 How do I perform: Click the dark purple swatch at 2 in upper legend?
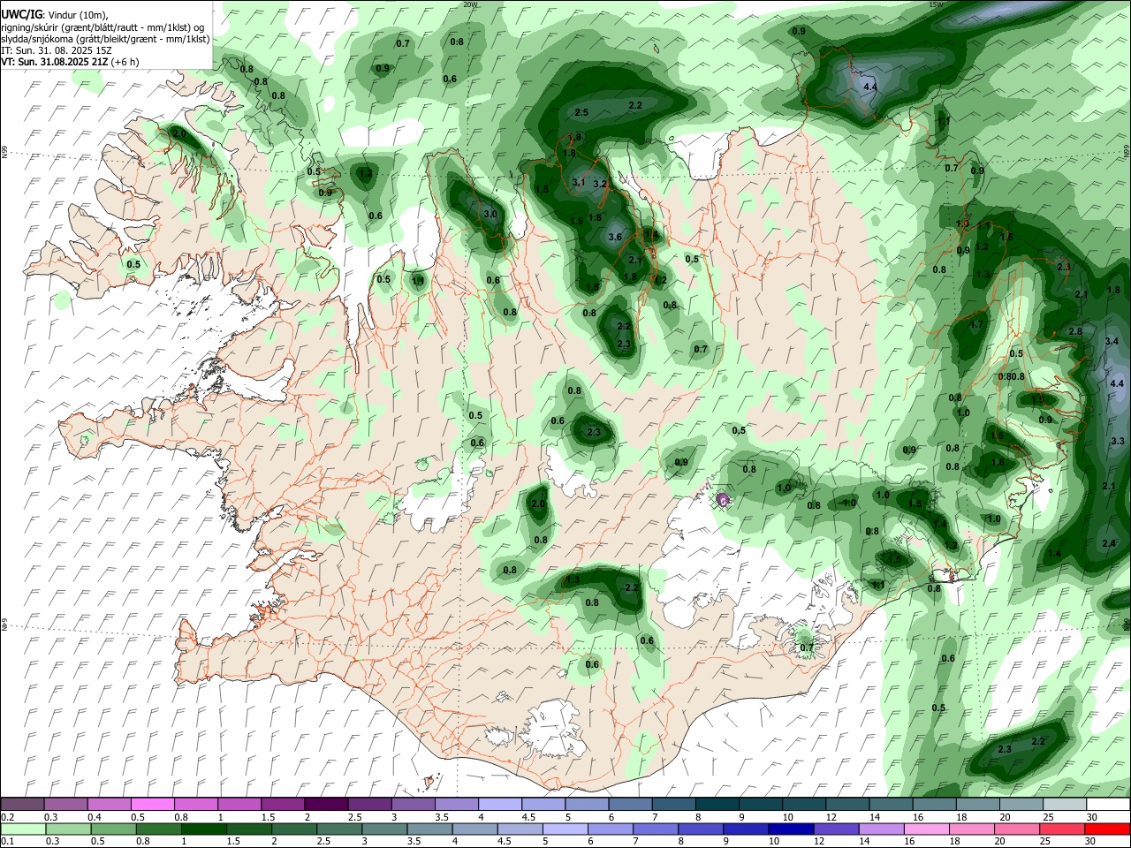click(x=325, y=804)
